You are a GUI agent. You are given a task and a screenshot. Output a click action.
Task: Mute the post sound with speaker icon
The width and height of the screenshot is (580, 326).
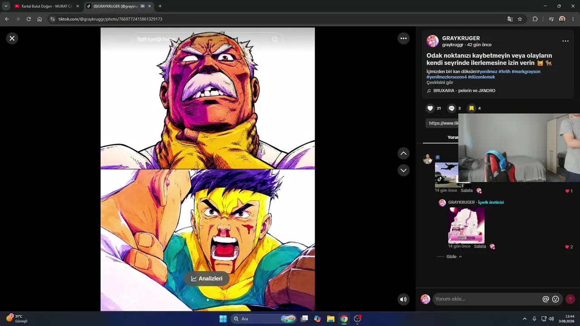(x=403, y=299)
